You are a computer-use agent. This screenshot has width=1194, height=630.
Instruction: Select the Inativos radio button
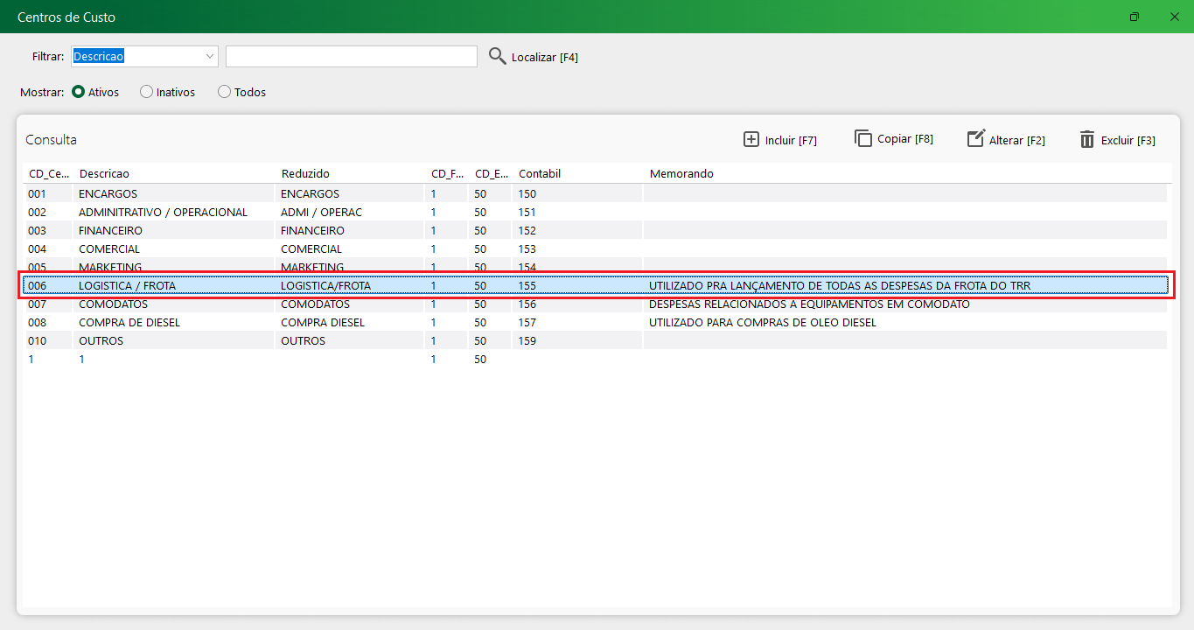(x=146, y=92)
